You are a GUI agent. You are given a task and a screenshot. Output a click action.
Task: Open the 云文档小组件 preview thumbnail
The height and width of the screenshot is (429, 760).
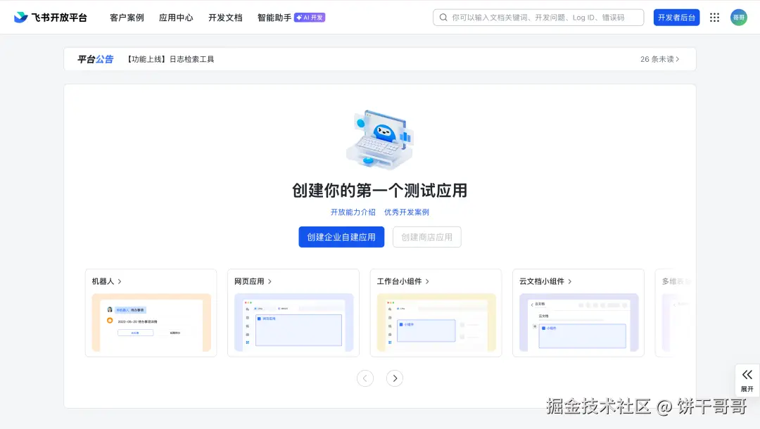(578, 322)
